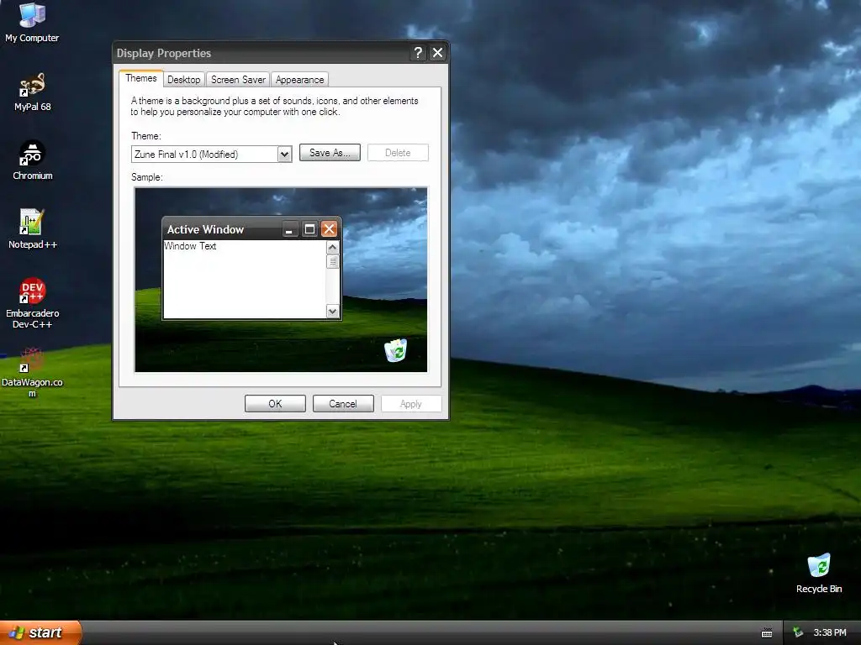Open the Start menu
The image size is (861, 645).
[x=40, y=632]
